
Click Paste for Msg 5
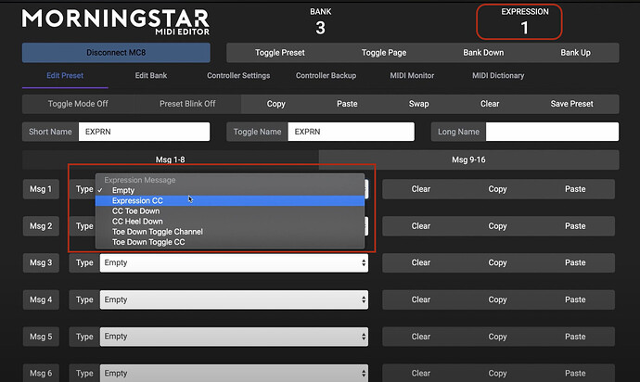click(575, 337)
